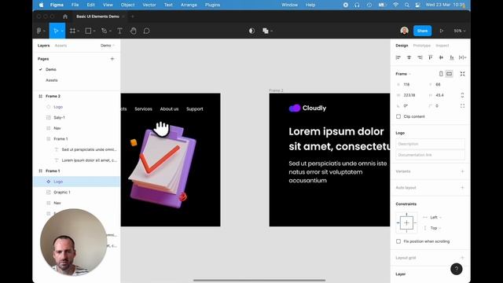Click the boolean operations icon
The image size is (503, 283).
click(266, 31)
